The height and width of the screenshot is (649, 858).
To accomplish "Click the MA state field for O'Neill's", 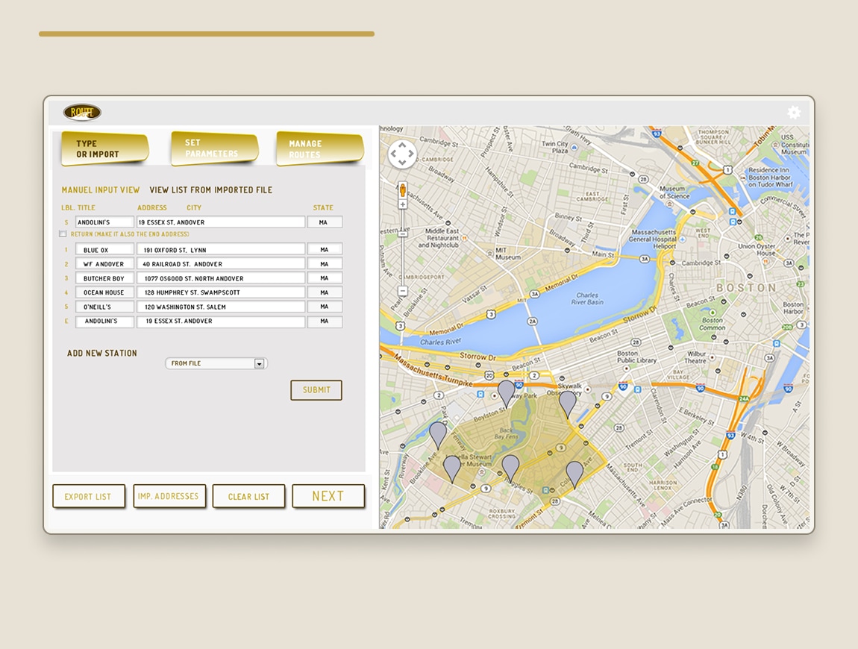I will [x=325, y=307].
